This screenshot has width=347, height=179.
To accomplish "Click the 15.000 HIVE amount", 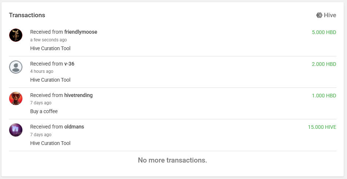I will pos(322,127).
